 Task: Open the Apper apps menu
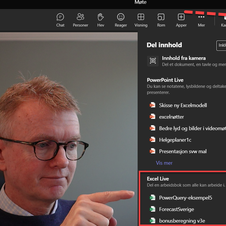(181, 20)
